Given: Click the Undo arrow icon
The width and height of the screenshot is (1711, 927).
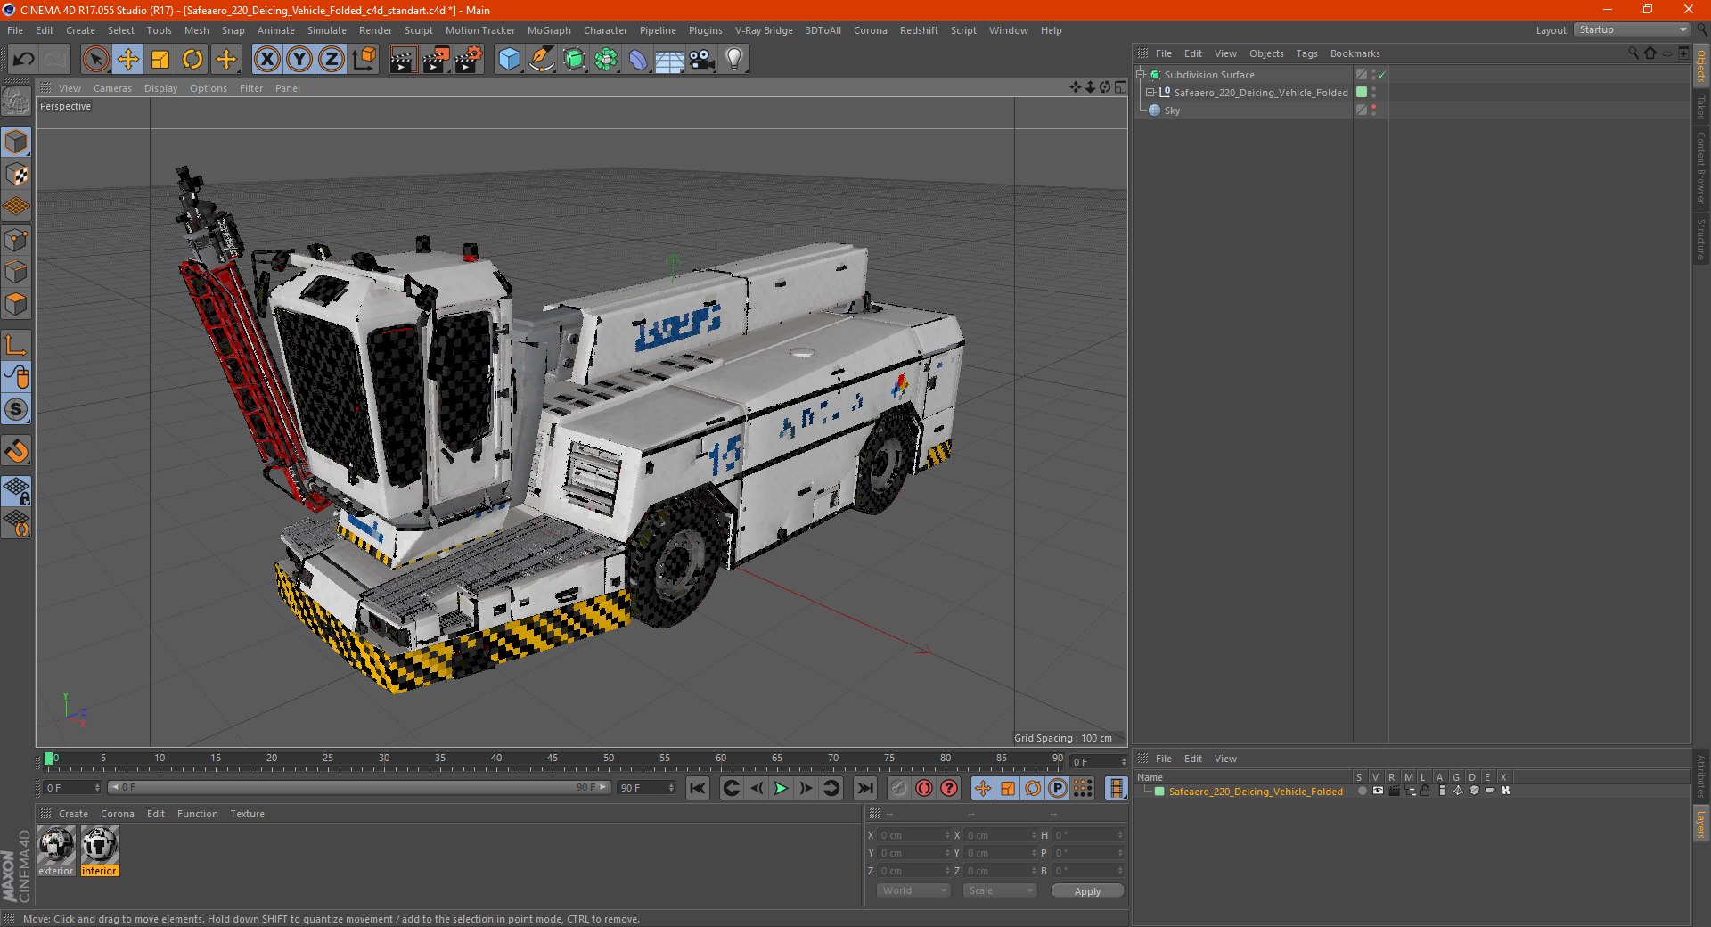Looking at the screenshot, I should tap(24, 60).
